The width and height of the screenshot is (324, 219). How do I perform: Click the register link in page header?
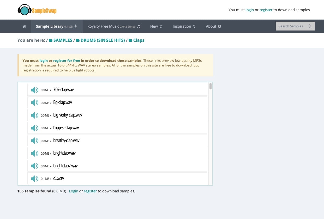pos(266,10)
